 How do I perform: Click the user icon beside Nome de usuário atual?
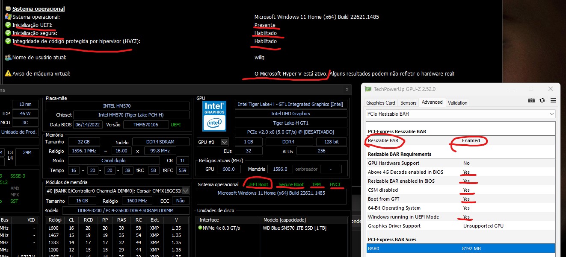pyautogui.click(x=8, y=57)
